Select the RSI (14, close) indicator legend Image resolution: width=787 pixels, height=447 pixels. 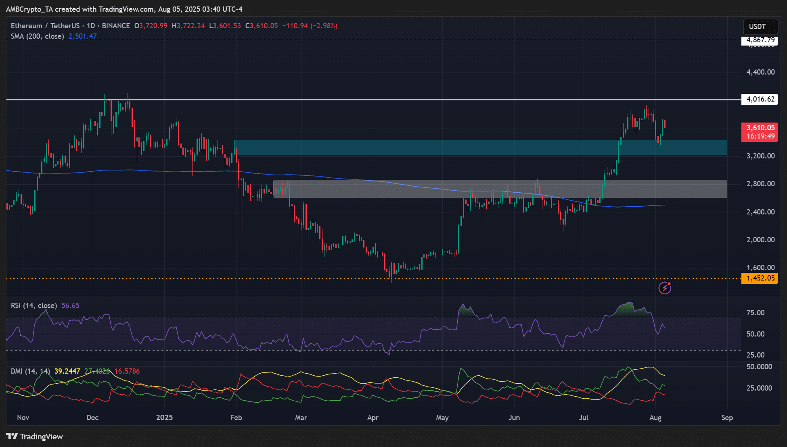click(33, 306)
